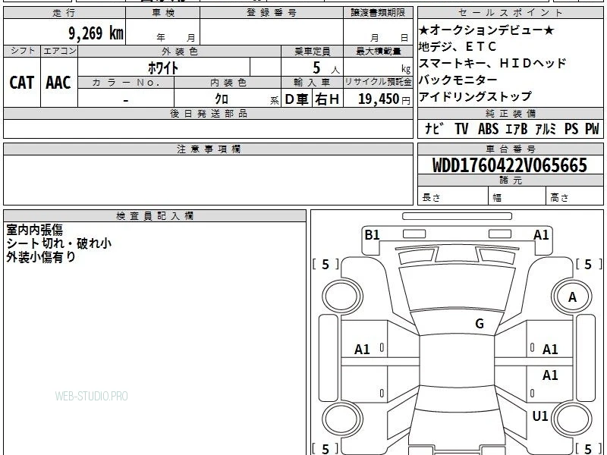The width and height of the screenshot is (607, 455).
Task: Click the シフト header cell
Action: 22,51
